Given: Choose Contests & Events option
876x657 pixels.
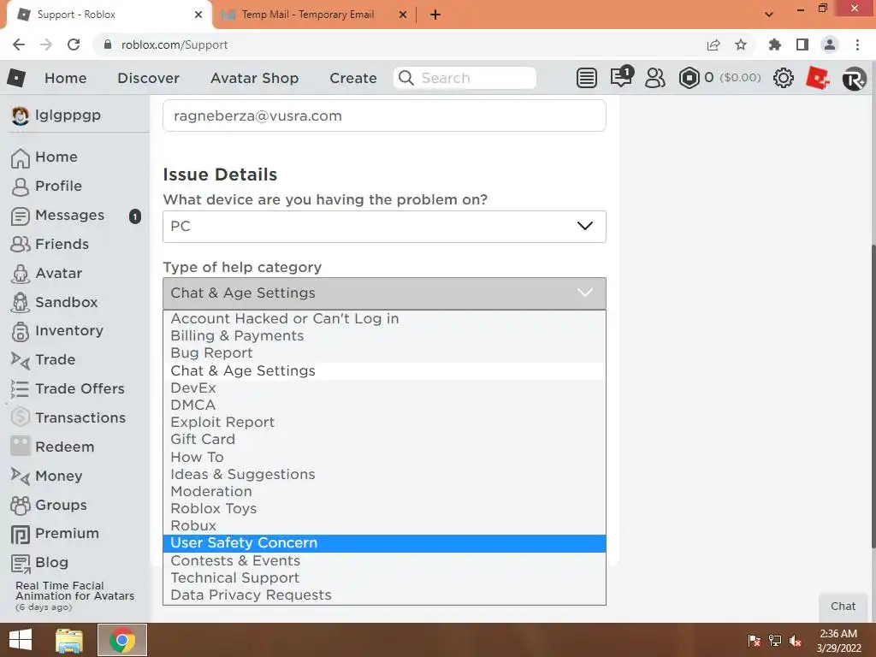Looking at the screenshot, I should pyautogui.click(x=384, y=561).
